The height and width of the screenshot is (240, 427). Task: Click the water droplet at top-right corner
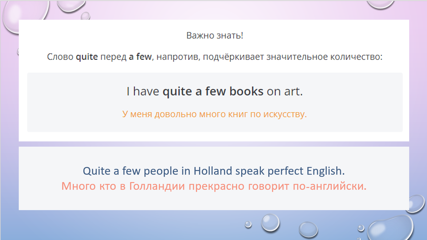[x=380, y=4]
